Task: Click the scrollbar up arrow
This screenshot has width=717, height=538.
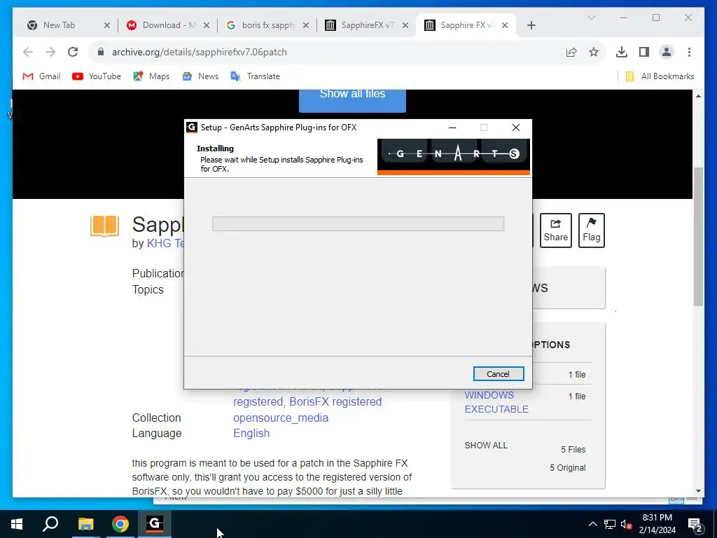Action: [x=698, y=95]
